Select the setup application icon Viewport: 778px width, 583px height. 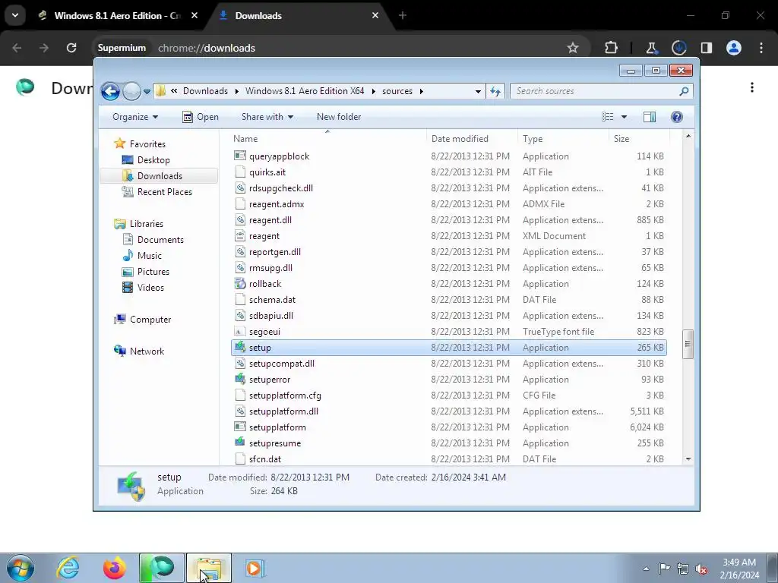pos(240,348)
